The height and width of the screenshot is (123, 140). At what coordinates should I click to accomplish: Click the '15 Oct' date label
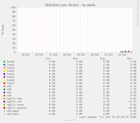pyautogui.click(x=25, y=54)
